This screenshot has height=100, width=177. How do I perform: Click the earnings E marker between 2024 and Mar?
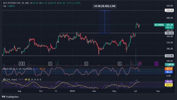[86, 64]
